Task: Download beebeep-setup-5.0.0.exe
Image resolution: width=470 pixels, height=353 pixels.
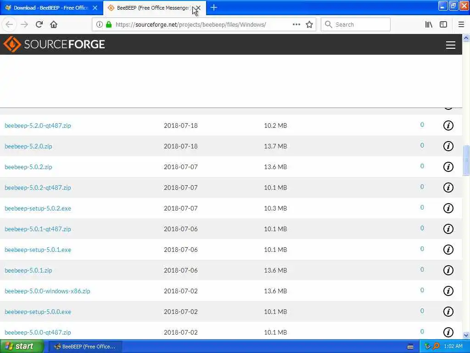Action: (x=38, y=312)
